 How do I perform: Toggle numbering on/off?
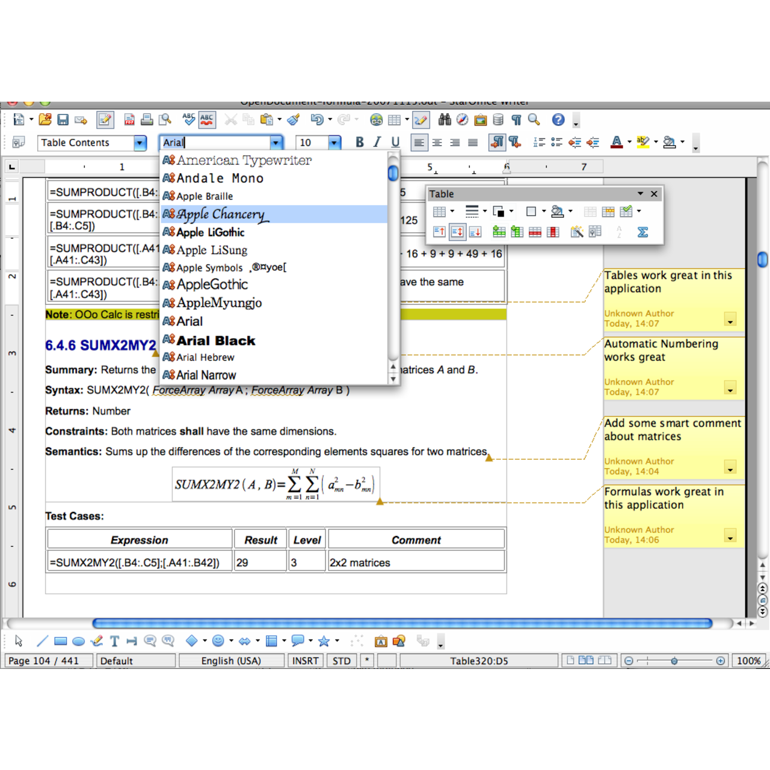(x=539, y=143)
